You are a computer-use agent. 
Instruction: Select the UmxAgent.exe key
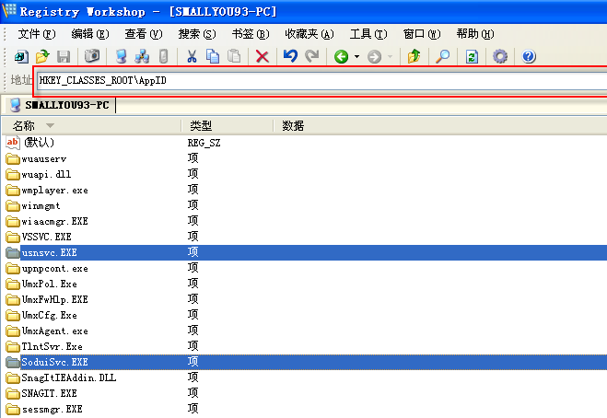coord(54,331)
